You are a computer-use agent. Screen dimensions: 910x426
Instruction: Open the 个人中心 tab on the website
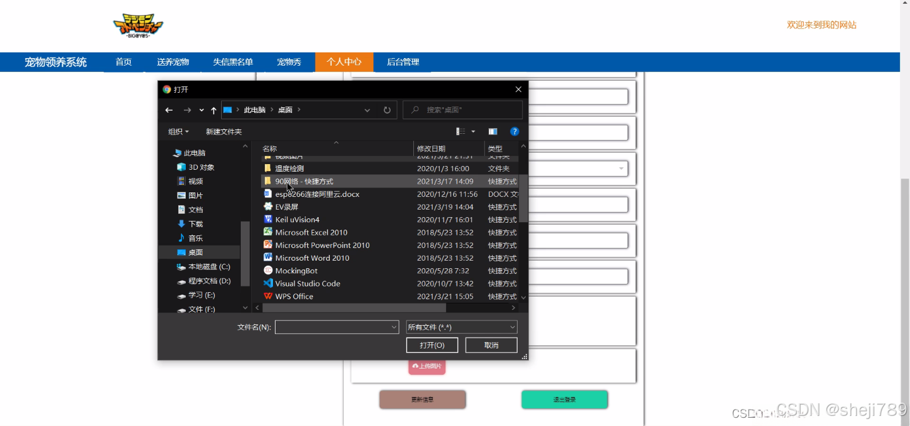click(x=344, y=62)
